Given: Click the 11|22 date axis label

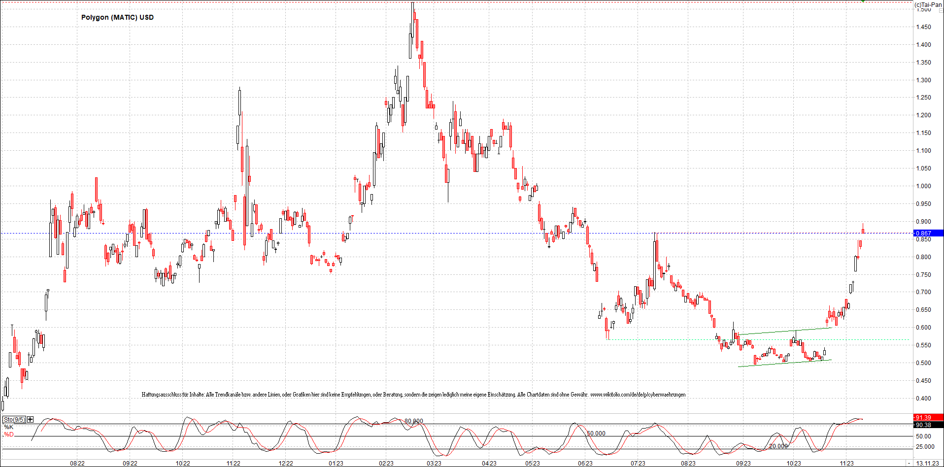Looking at the screenshot, I should click(234, 463).
